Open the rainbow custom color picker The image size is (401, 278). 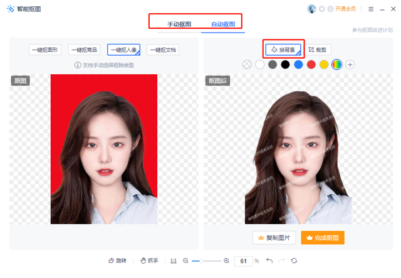click(337, 64)
